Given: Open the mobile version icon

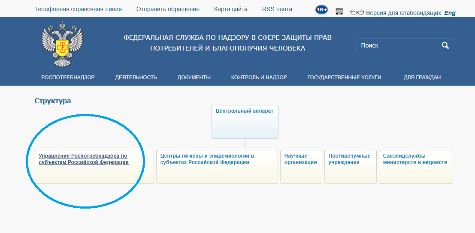Looking at the screenshot, I should tap(339, 11).
